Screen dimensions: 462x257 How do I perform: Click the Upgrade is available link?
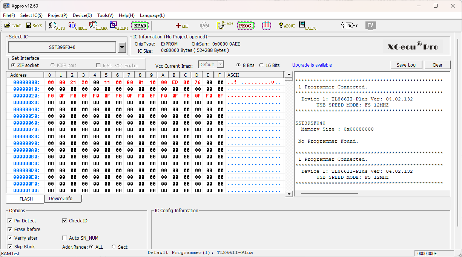pos(312,65)
